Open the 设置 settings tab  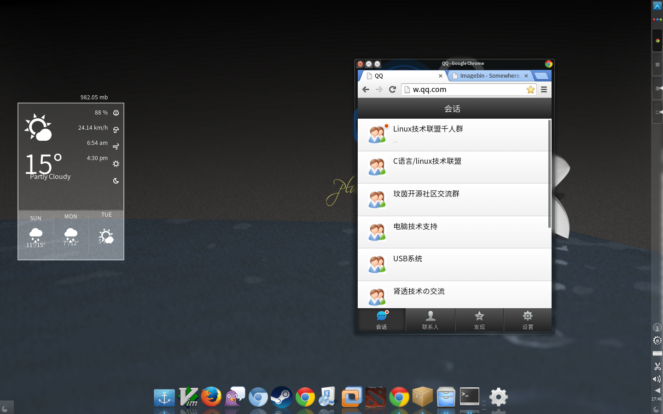[528, 320]
